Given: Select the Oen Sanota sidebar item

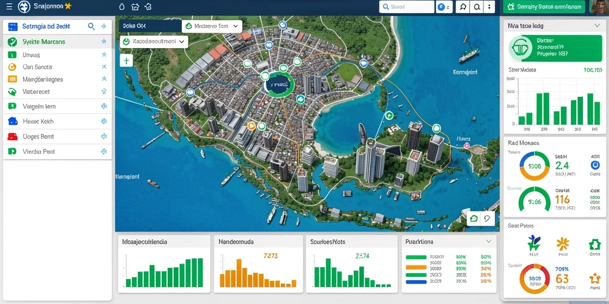Looking at the screenshot, I should 57,66.
